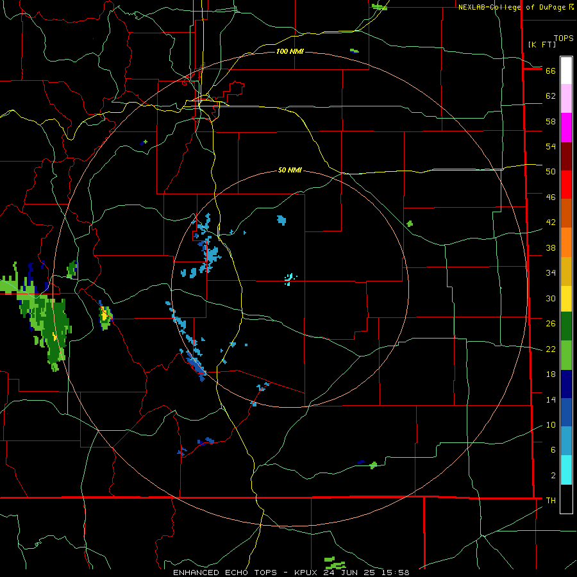Viewport: 577px width, 577px height.
Task: Click the '34' legend value
Action: coord(551,273)
